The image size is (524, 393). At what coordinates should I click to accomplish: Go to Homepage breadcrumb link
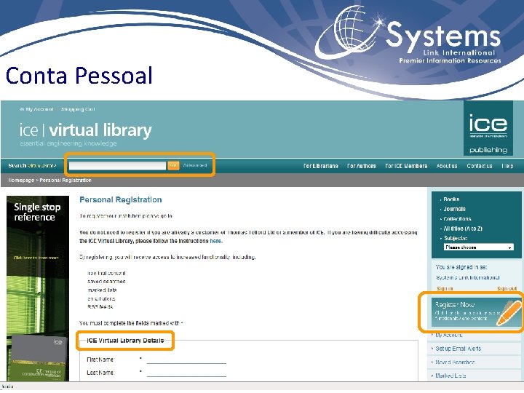[20, 180]
